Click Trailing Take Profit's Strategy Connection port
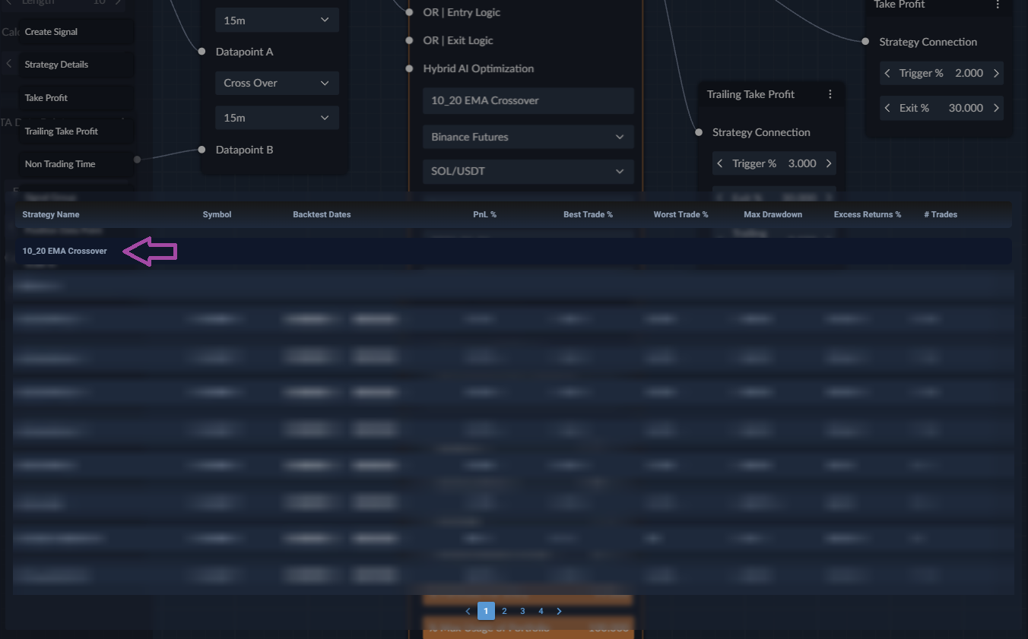The height and width of the screenshot is (639, 1028). pos(699,132)
